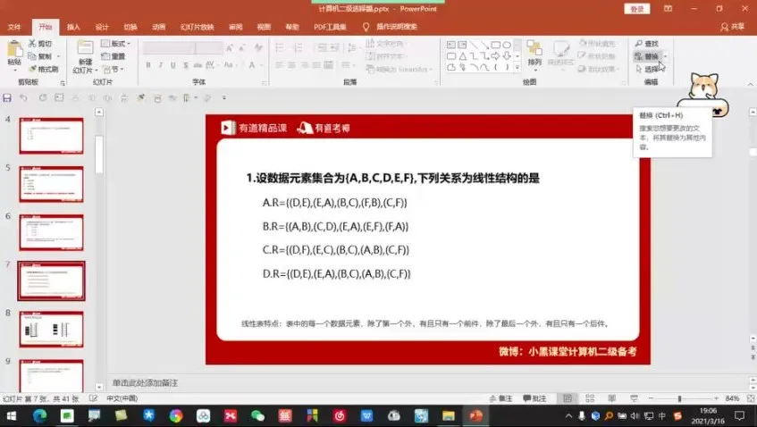
Task: Open the Insert (插入) ribbon tab
Action: [73, 27]
